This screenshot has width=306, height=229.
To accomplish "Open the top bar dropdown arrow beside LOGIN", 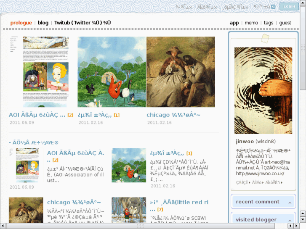I will coord(274,7).
